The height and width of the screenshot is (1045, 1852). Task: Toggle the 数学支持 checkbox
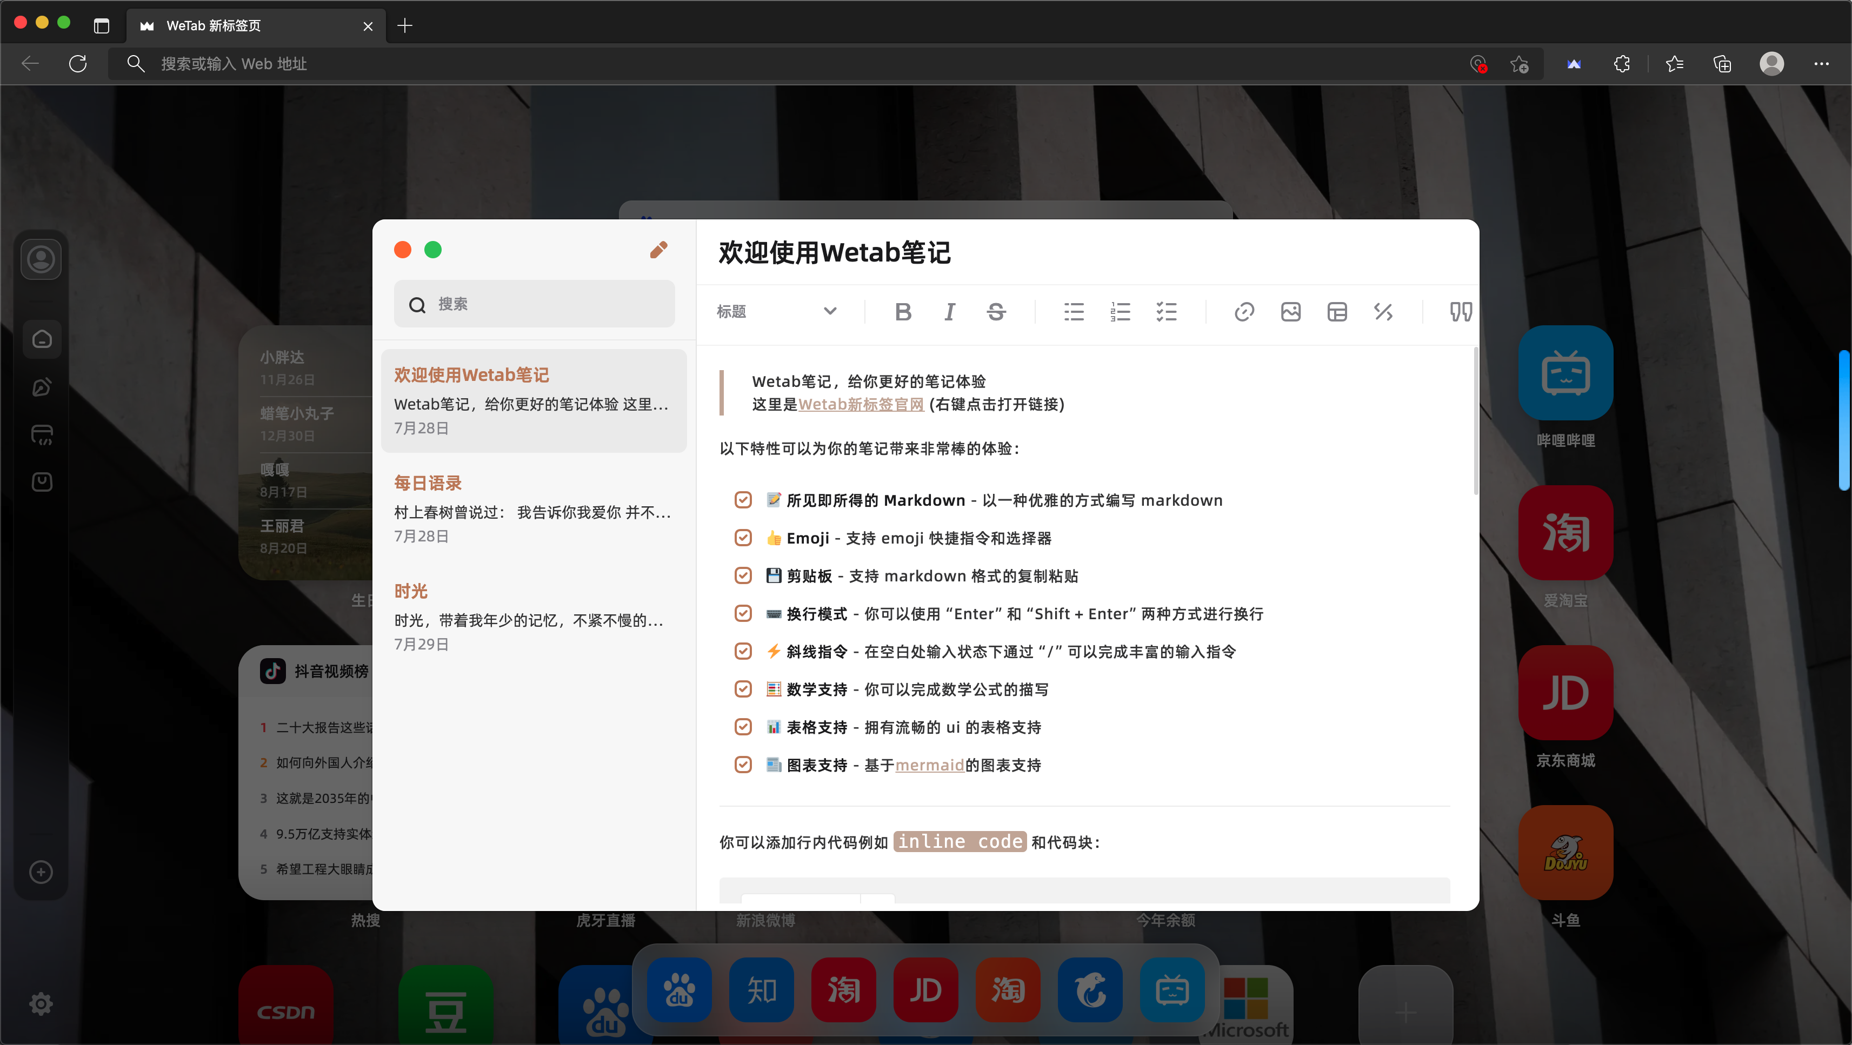pos(743,689)
